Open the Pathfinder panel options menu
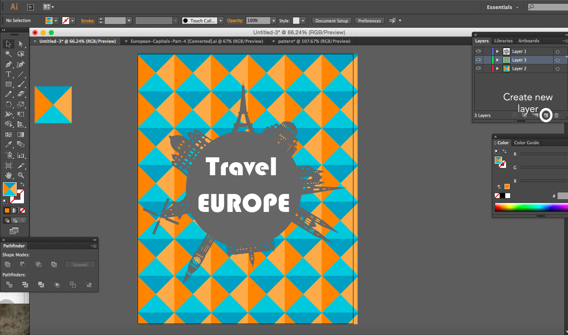 point(94,246)
